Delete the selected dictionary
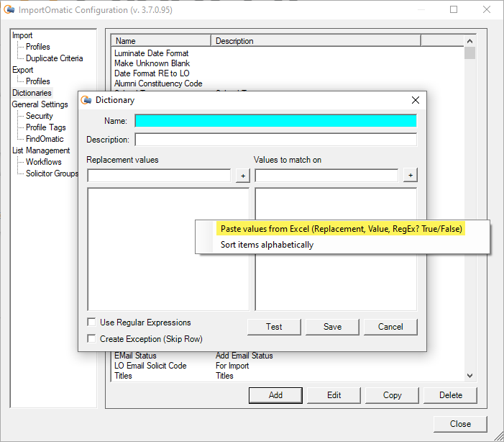 tap(451, 395)
